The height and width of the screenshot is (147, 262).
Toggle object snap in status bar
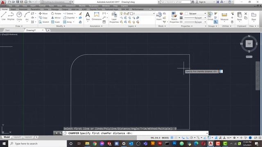[209, 138]
